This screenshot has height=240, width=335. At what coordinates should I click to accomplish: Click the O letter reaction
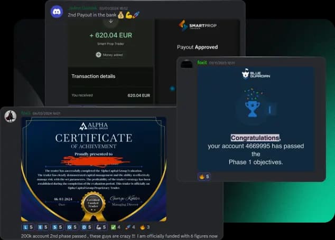coord(86,227)
